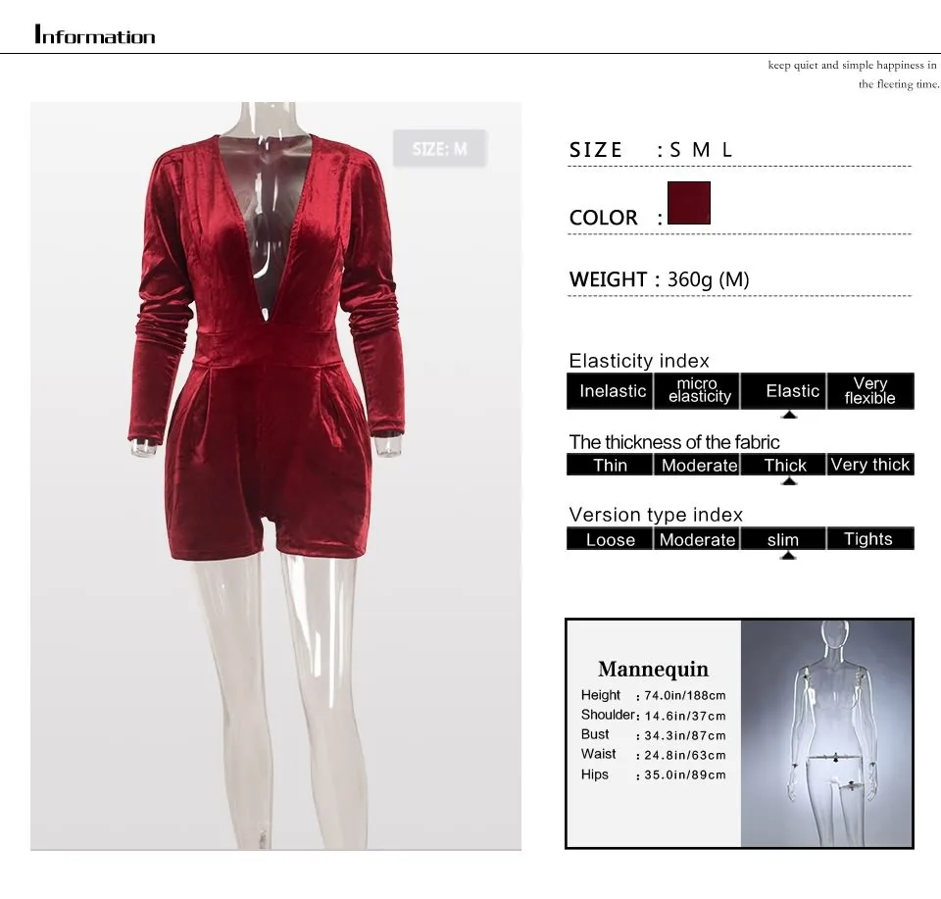Screen dimensions: 941x899
Task: Click the Information section heading
Action: pos(95,34)
